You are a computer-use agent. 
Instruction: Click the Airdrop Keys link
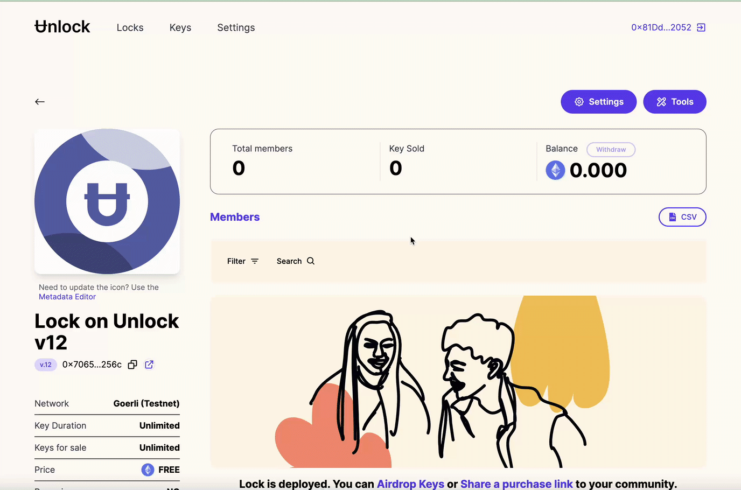410,484
